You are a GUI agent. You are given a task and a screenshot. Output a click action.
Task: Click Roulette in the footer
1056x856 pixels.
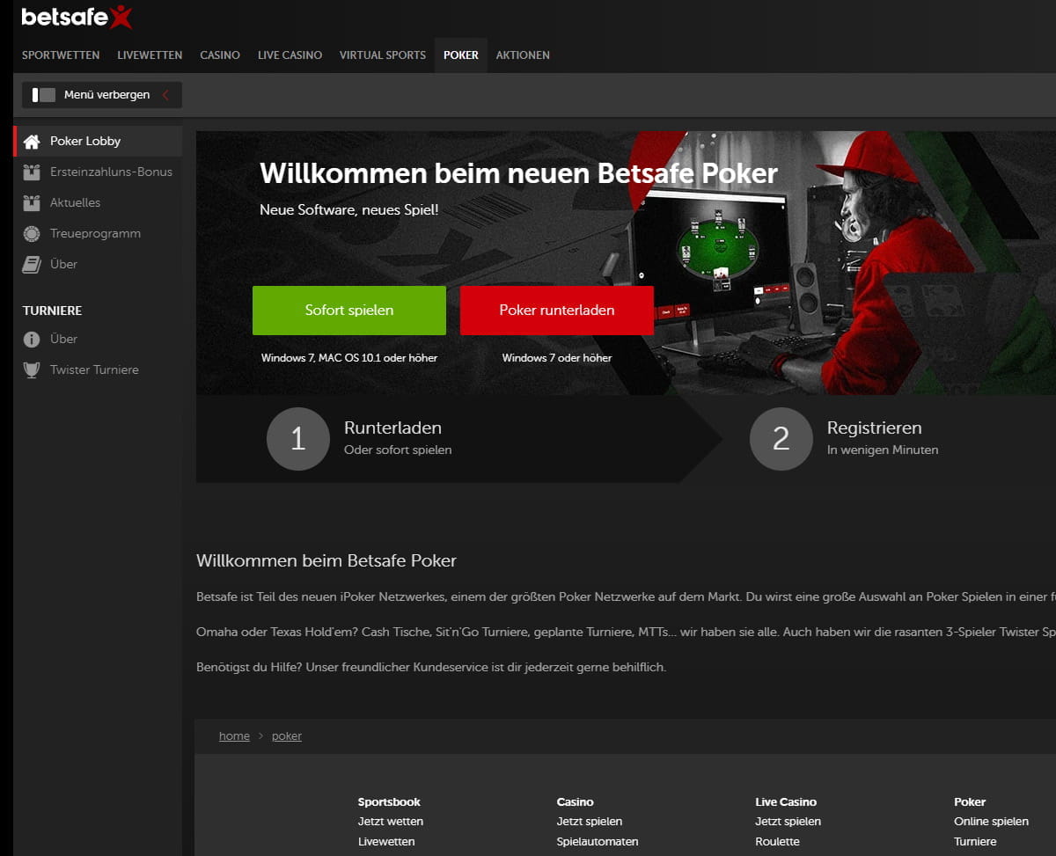click(x=777, y=841)
